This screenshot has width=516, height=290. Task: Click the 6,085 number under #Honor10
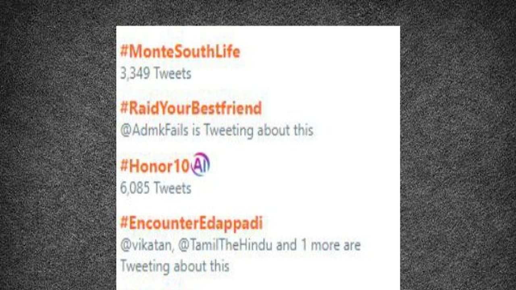(135, 188)
